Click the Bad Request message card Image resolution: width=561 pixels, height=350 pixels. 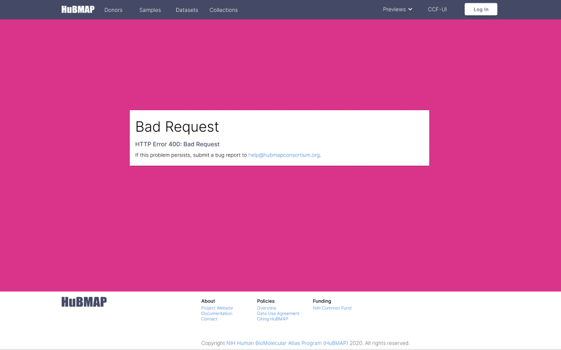point(279,138)
